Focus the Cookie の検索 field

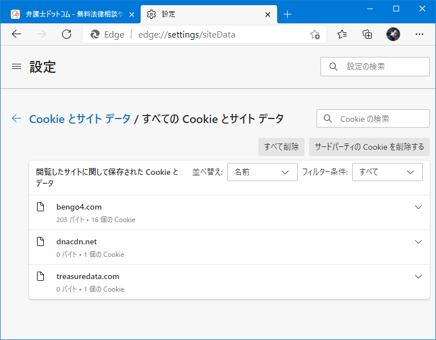click(x=373, y=118)
